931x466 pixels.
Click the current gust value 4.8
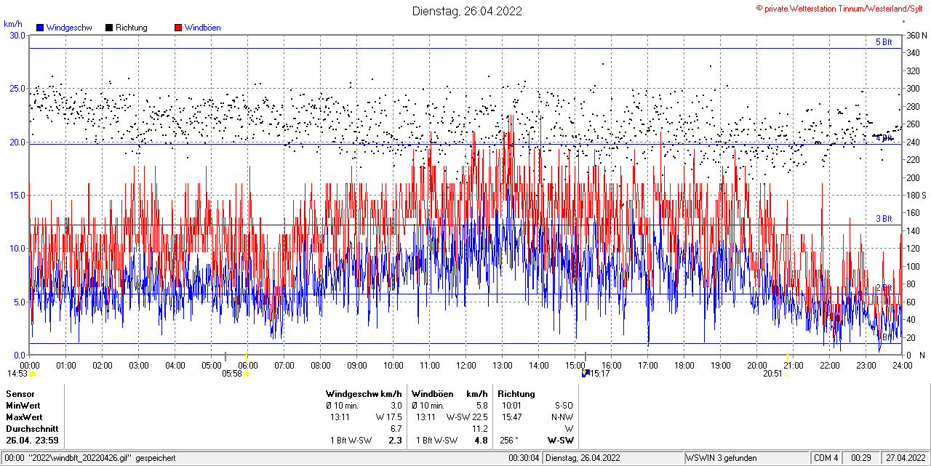coord(481,441)
